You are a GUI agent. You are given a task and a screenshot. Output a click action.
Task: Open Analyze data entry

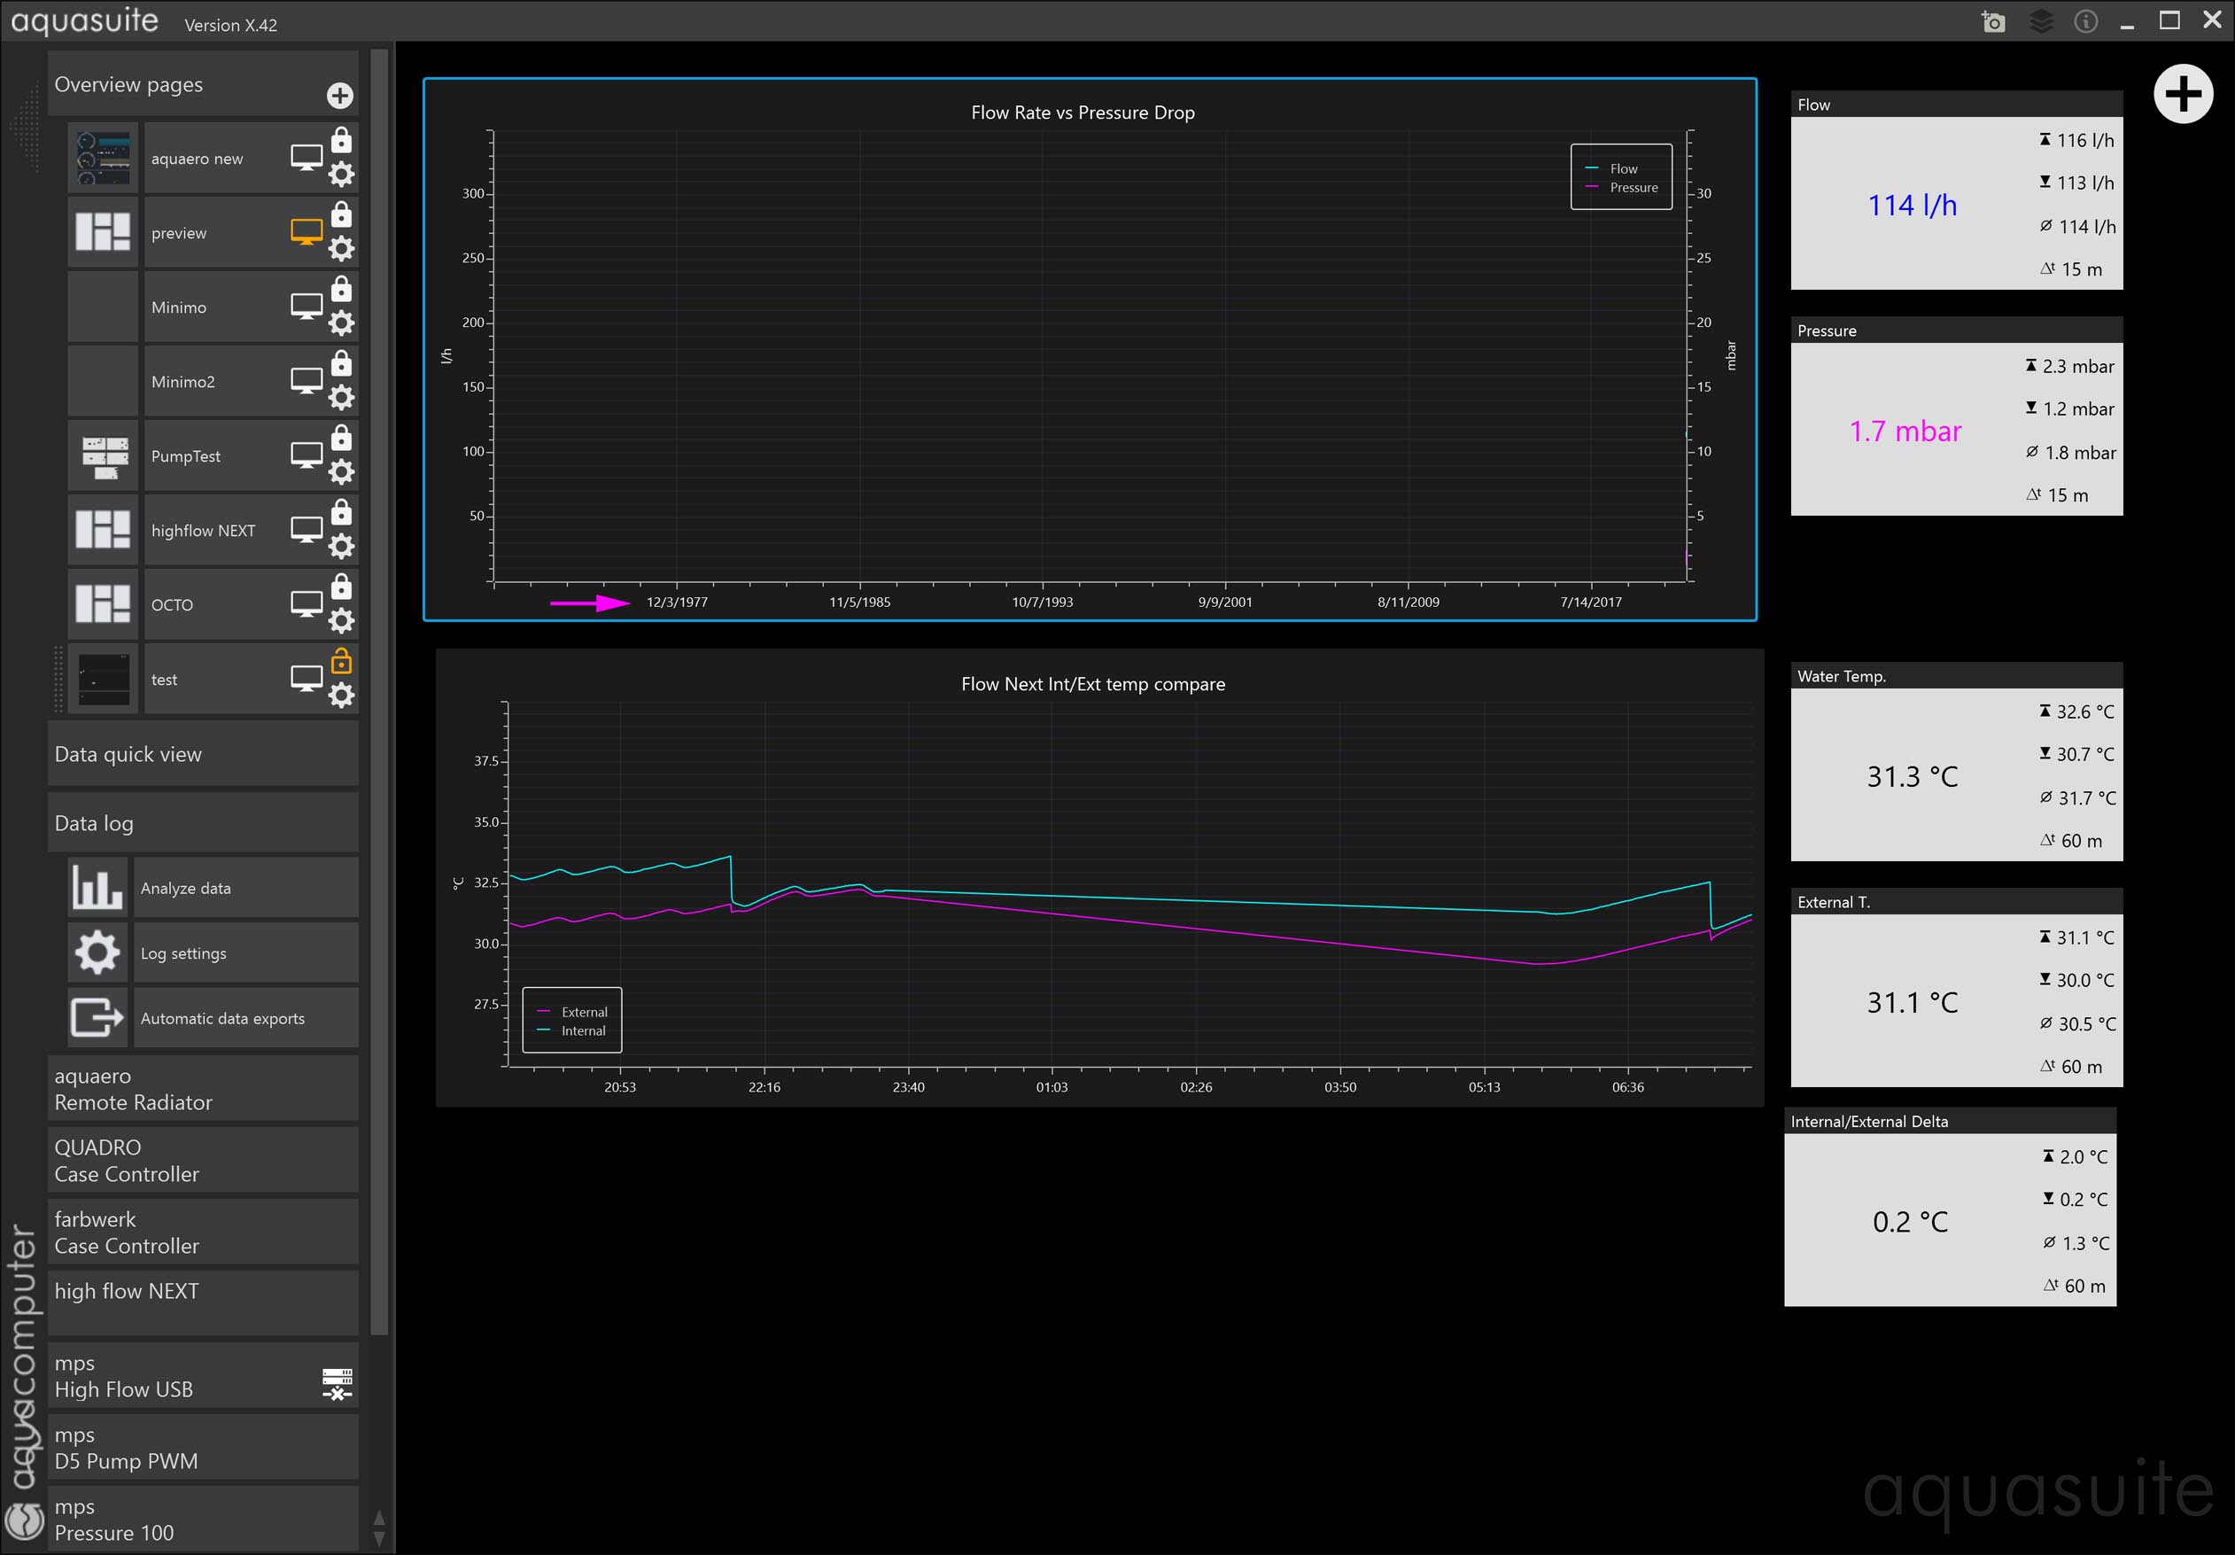tap(244, 888)
